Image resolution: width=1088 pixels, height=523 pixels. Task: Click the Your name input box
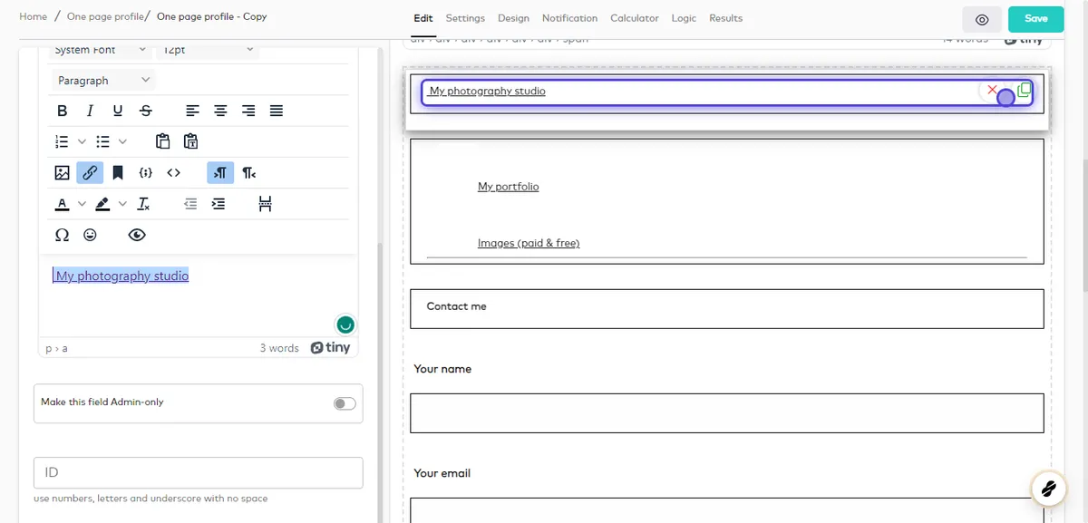point(726,413)
